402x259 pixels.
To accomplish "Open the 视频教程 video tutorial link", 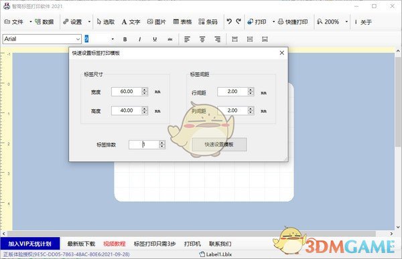I will pos(115,244).
